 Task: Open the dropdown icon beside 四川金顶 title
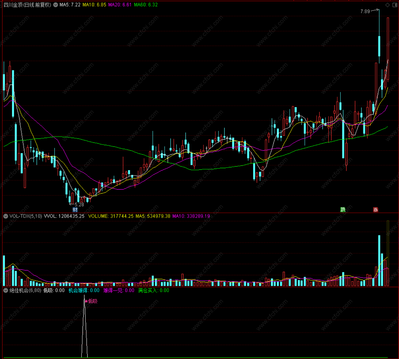pyautogui.click(x=55, y=5)
